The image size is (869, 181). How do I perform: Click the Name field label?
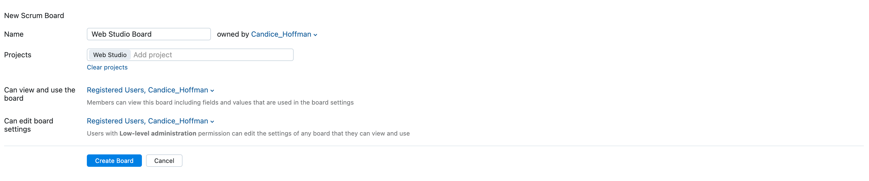click(14, 34)
